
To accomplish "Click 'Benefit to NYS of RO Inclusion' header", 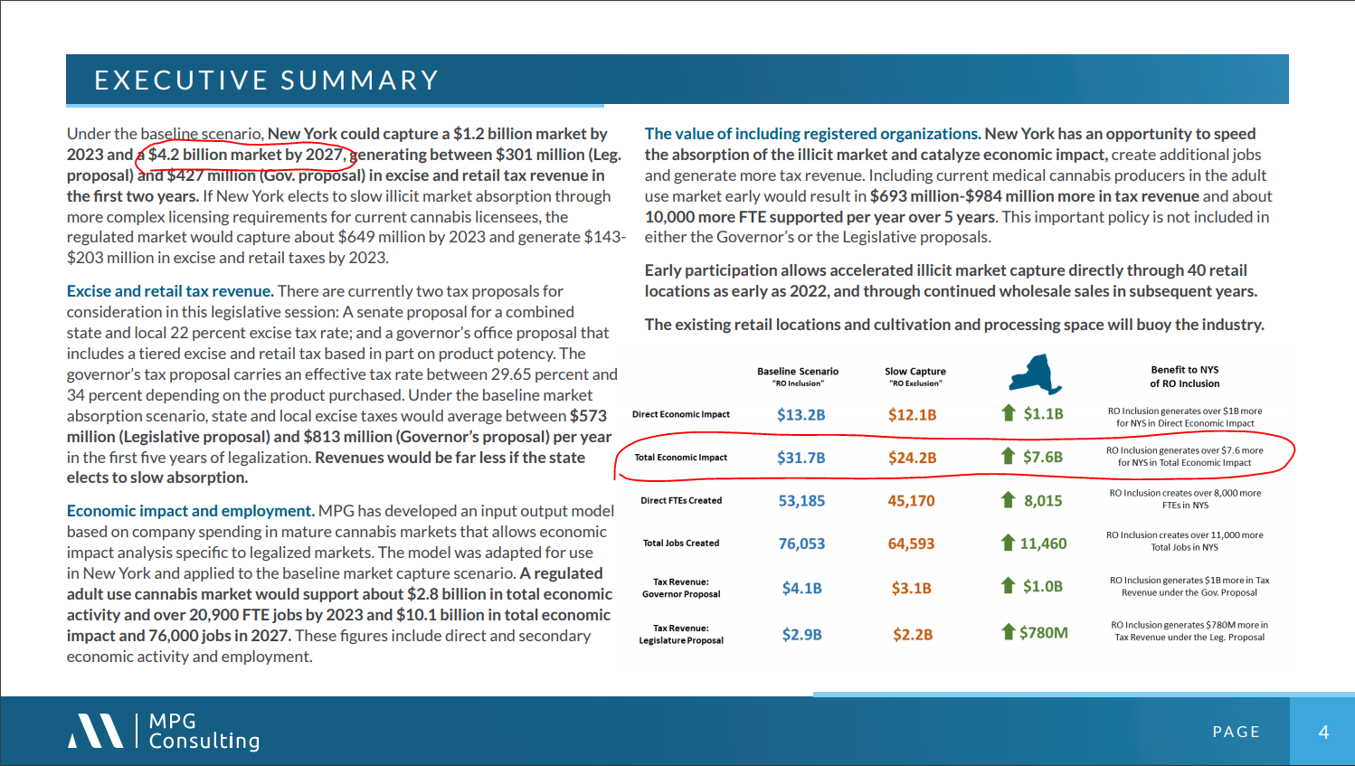I will pyautogui.click(x=1185, y=376).
